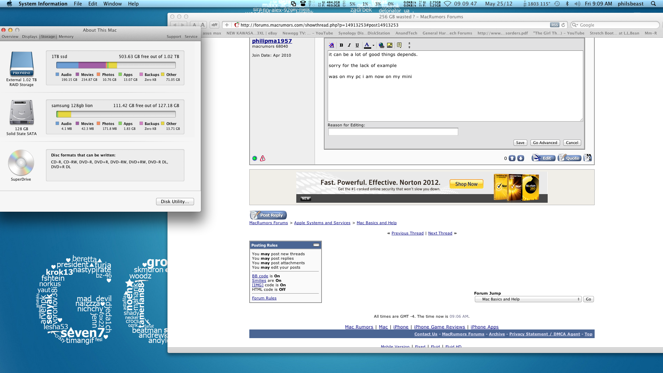Image resolution: width=663 pixels, height=373 pixels.
Task: Click samsung 128gb lion usage bar
Action: 116,114
